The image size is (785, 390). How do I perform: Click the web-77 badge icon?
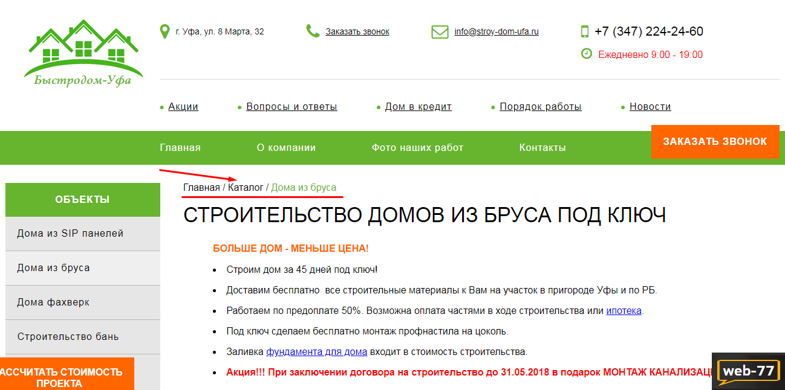(x=748, y=371)
